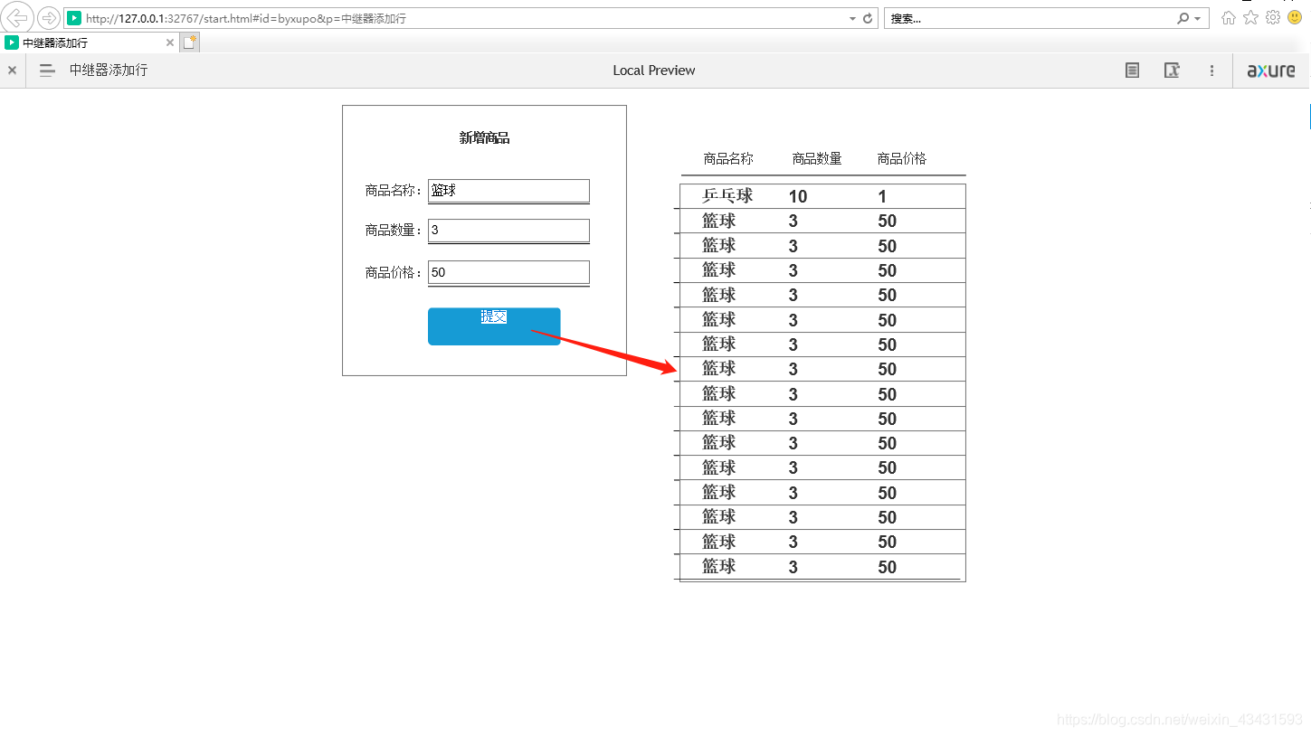The height and width of the screenshot is (736, 1311).
Task: Open the address bar history dropdown arrow
Action: pos(852,18)
